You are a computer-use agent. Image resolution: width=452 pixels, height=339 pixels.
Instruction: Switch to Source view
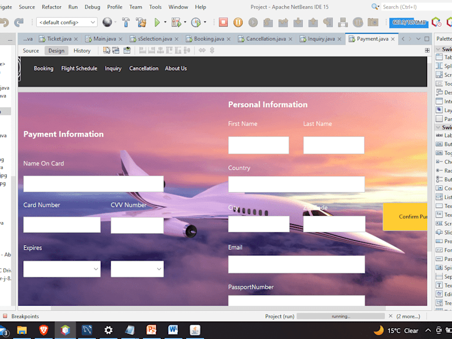(x=31, y=51)
